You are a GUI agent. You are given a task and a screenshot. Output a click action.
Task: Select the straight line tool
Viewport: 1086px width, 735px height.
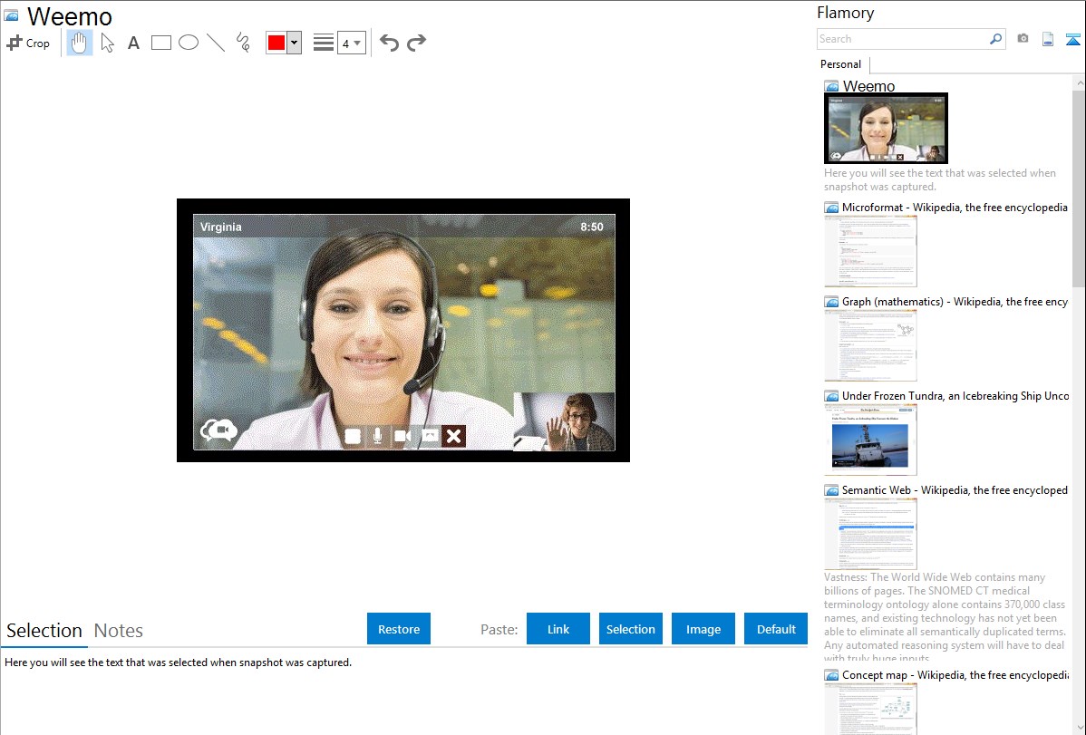(216, 43)
